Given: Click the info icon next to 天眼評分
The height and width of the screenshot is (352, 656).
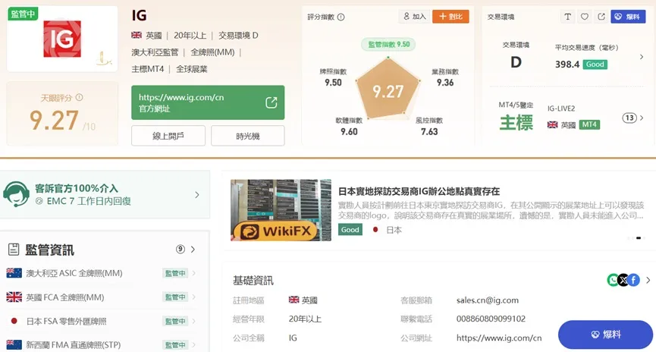Looking at the screenshot, I should click(x=79, y=98).
